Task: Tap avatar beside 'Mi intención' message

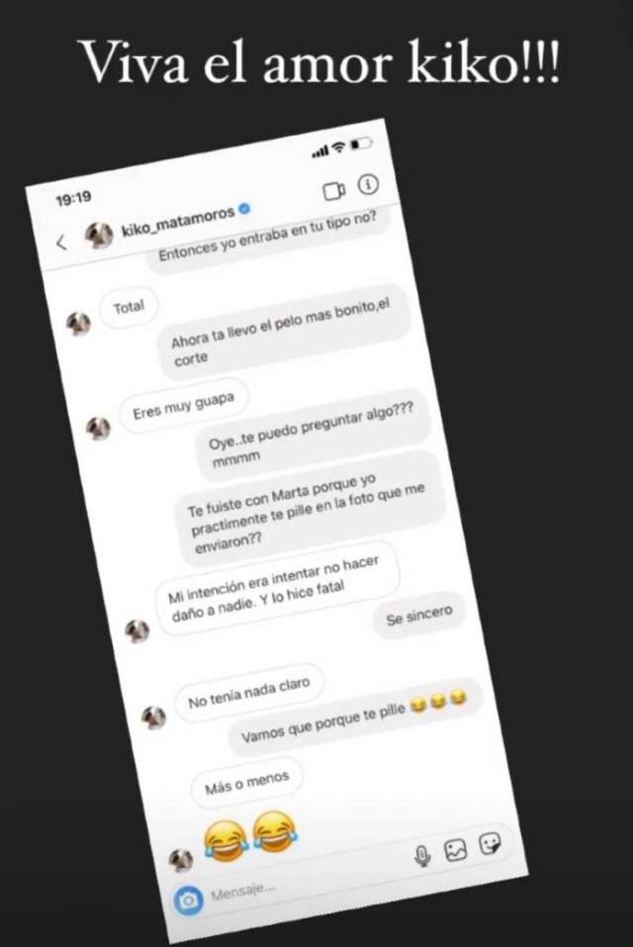Action: point(136,631)
